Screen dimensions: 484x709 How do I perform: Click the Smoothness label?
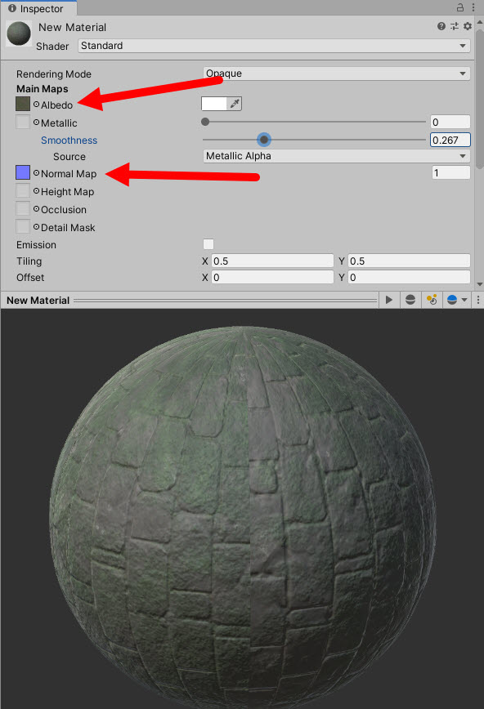(x=69, y=140)
